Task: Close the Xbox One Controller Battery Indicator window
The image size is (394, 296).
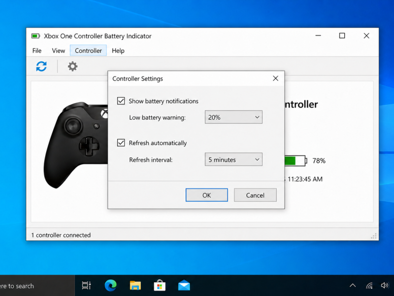Action: (x=366, y=36)
